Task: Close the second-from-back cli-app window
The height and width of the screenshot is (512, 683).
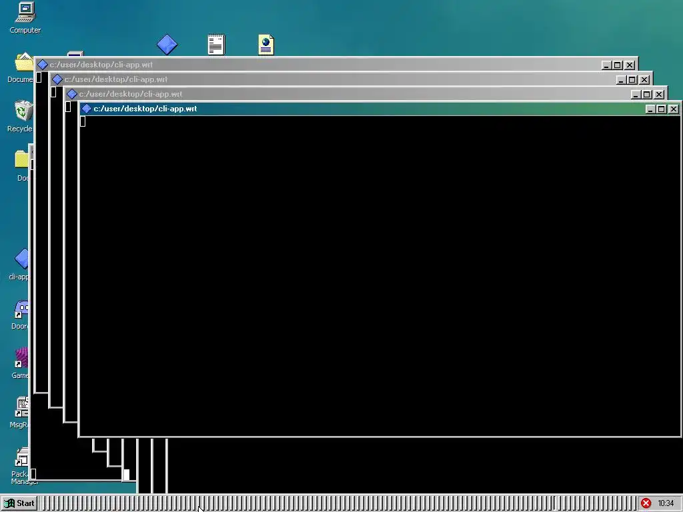Action: 644,80
